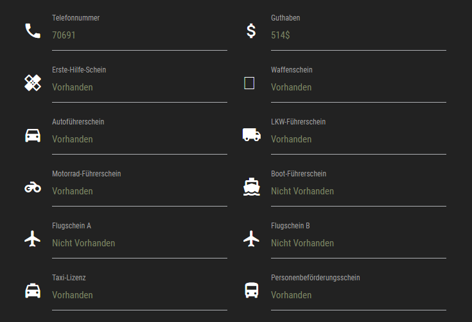
Task: Click the Flugschein B status field
Action: [358, 243]
